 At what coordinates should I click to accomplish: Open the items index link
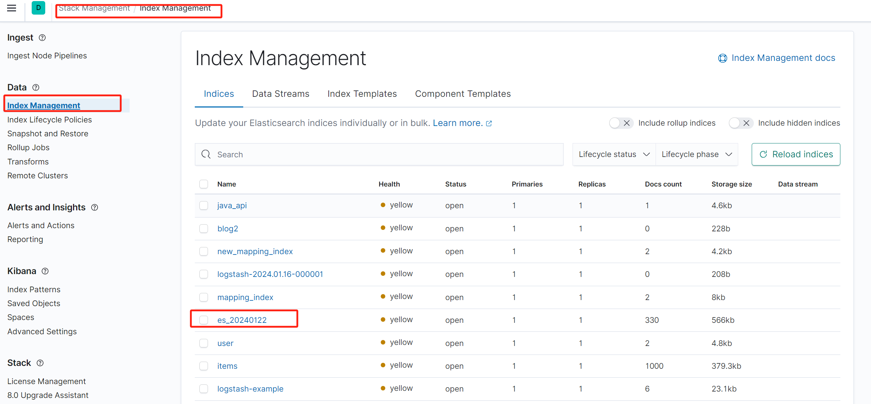click(x=228, y=366)
